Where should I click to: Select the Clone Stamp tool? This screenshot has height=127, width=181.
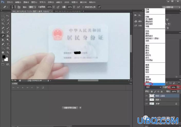point(3,32)
